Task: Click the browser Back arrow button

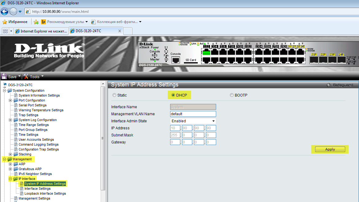Action: click(x=4, y=12)
